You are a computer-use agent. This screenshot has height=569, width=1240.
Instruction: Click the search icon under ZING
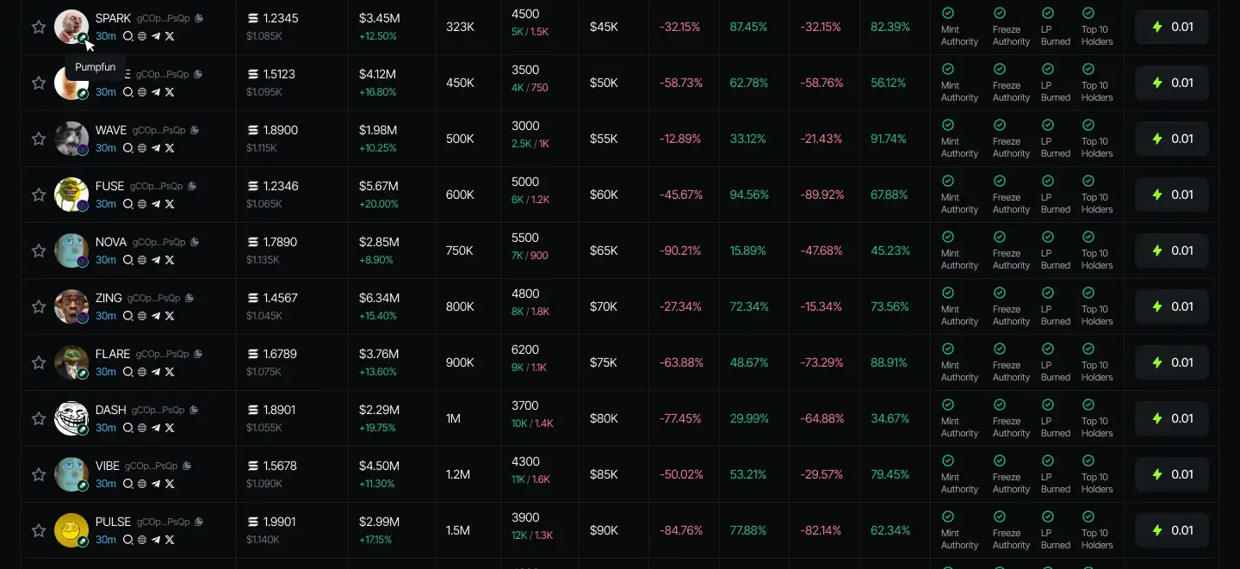pos(128,316)
